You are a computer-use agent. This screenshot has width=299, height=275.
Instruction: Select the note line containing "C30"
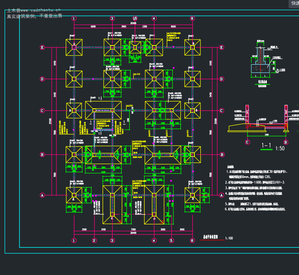pos(257,172)
